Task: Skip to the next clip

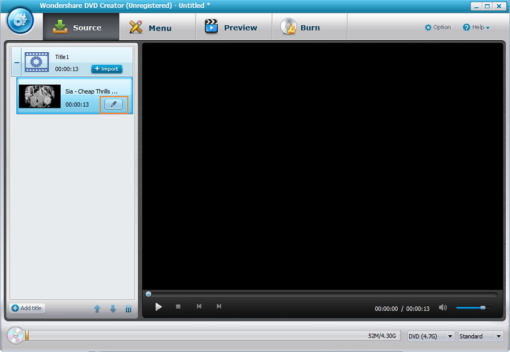Action: point(219,306)
